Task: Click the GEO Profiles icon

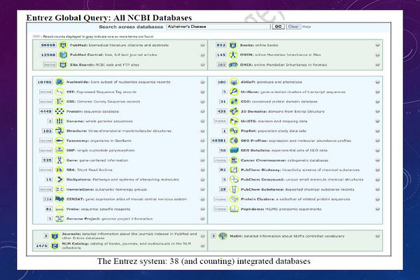Action: (x=234, y=141)
